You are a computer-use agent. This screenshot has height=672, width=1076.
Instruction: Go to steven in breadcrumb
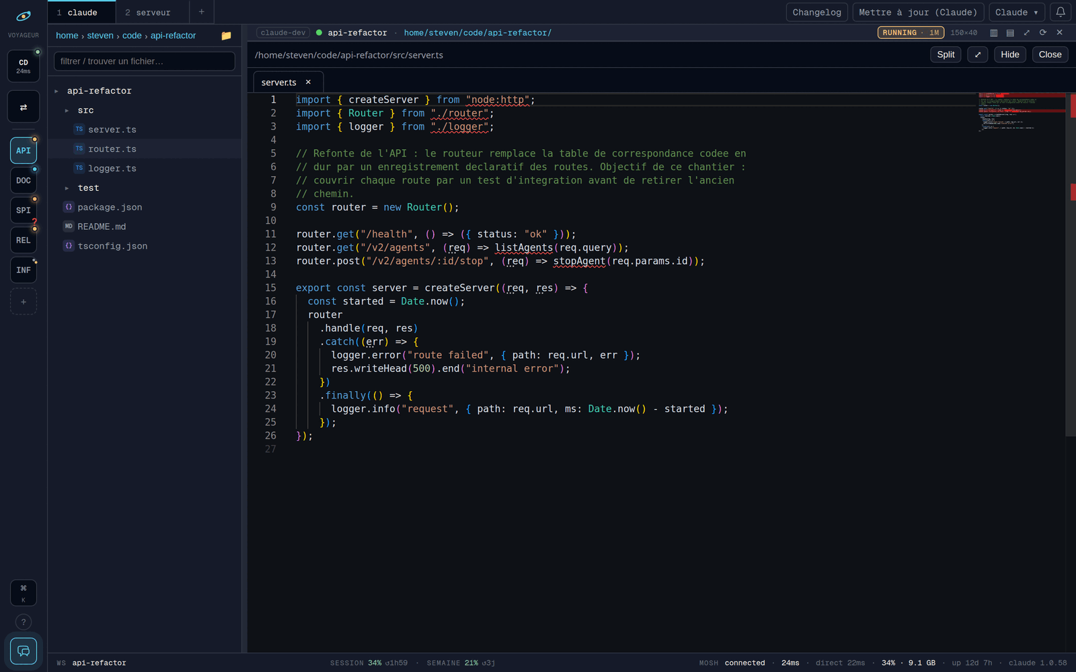point(100,36)
